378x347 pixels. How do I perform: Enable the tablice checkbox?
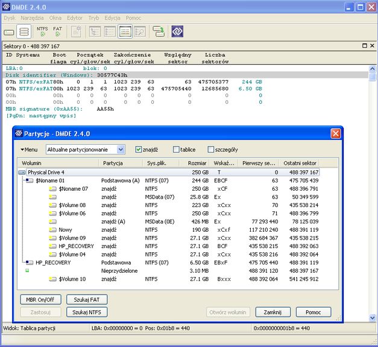[x=176, y=150]
